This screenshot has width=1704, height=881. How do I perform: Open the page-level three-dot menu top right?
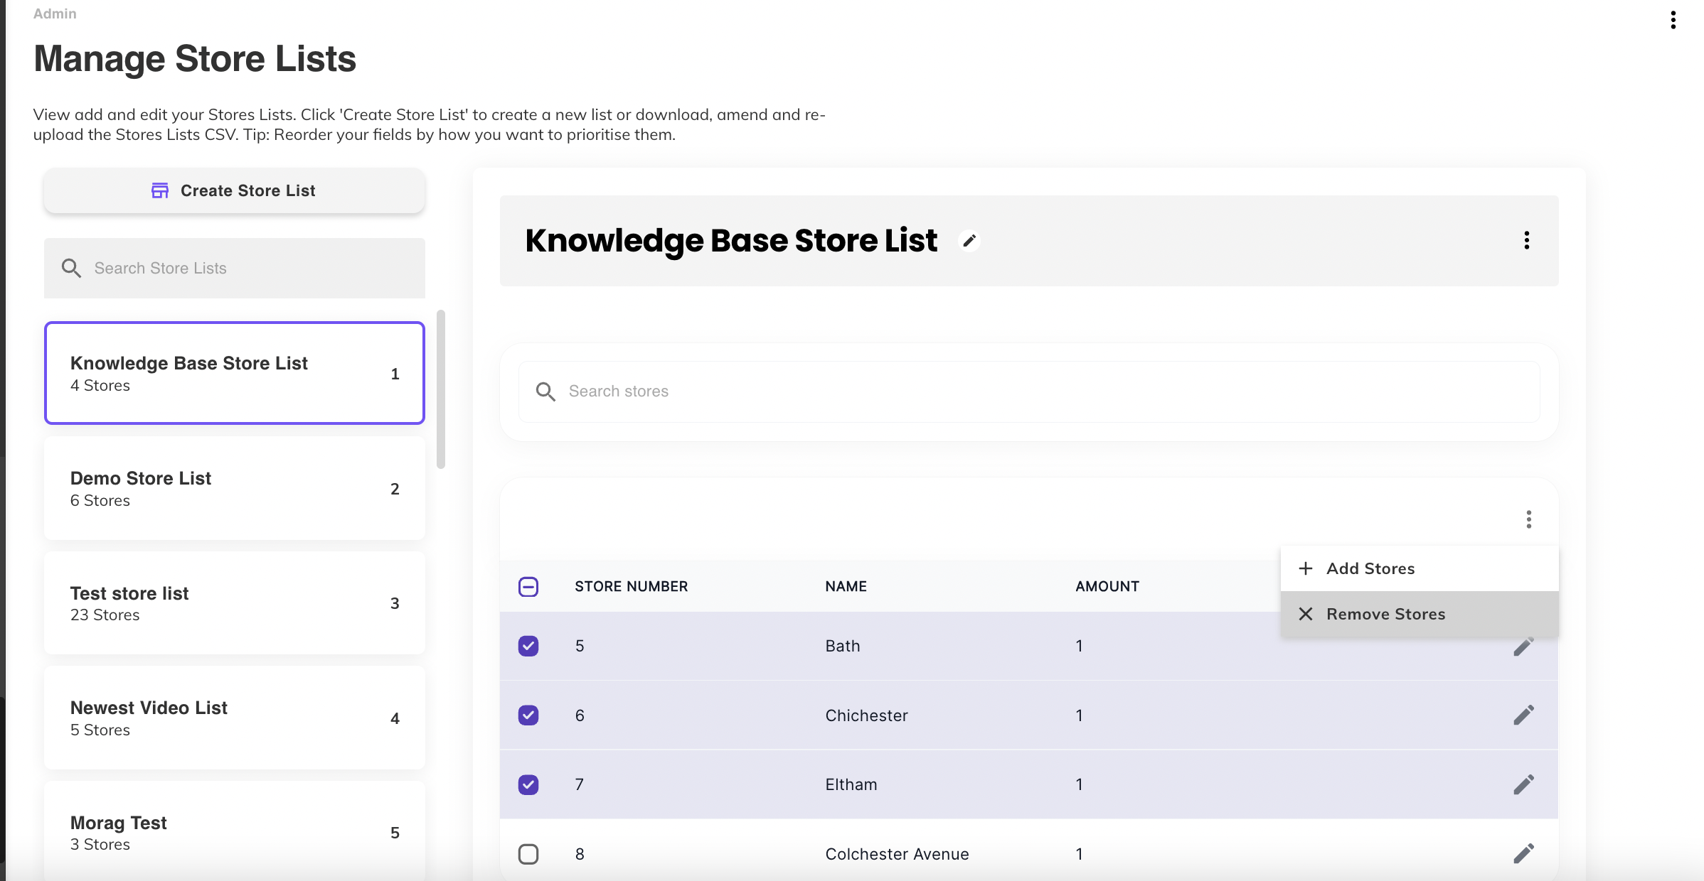point(1673,20)
